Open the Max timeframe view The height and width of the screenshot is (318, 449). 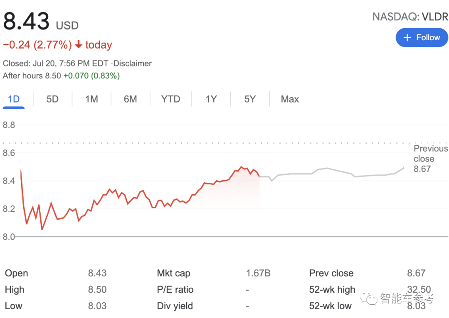coord(289,99)
